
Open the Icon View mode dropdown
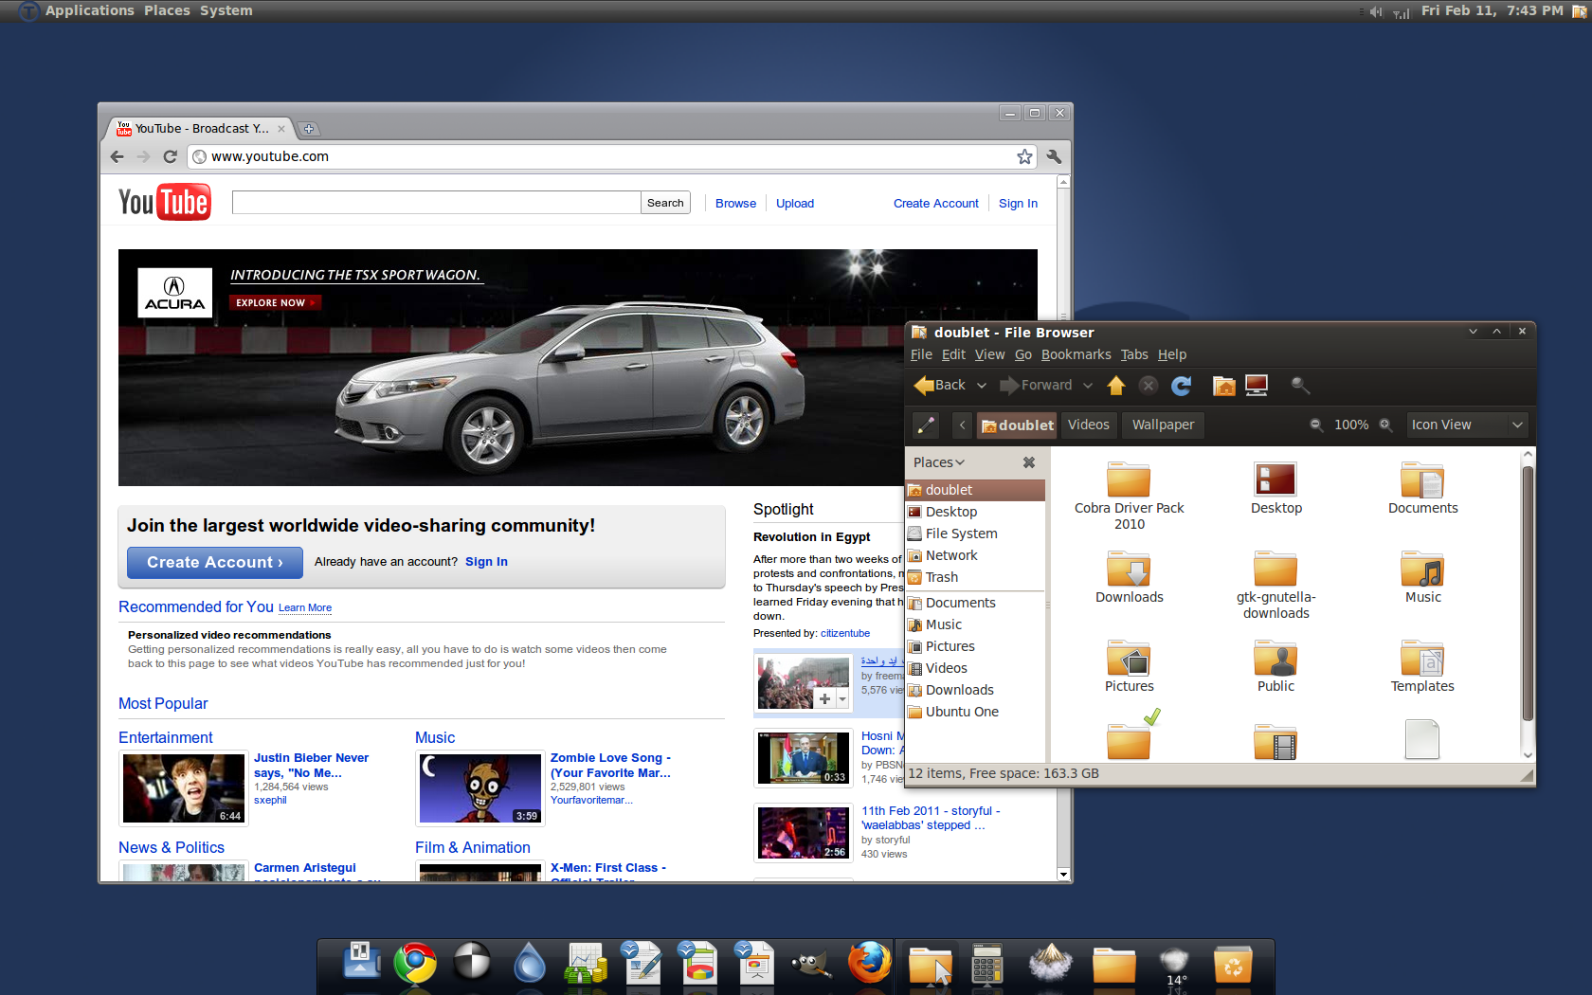pyautogui.click(x=1467, y=425)
